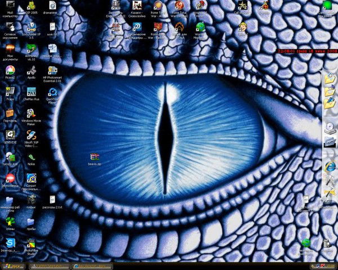Open the CheMax Rus shortcut

(32, 91)
